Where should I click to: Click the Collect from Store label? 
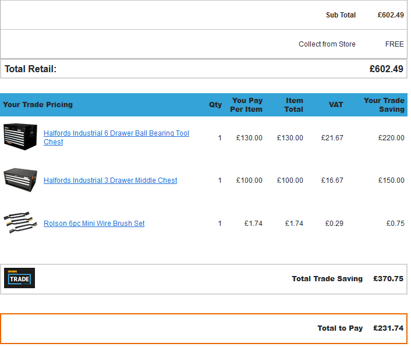(327, 44)
